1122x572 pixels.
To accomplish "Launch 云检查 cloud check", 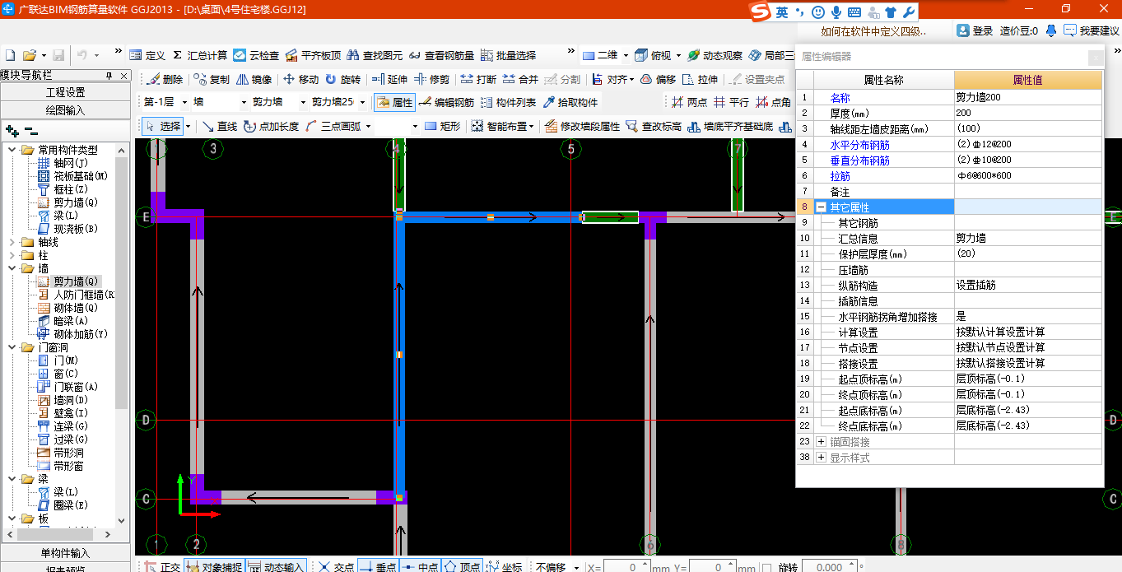I will coord(257,55).
